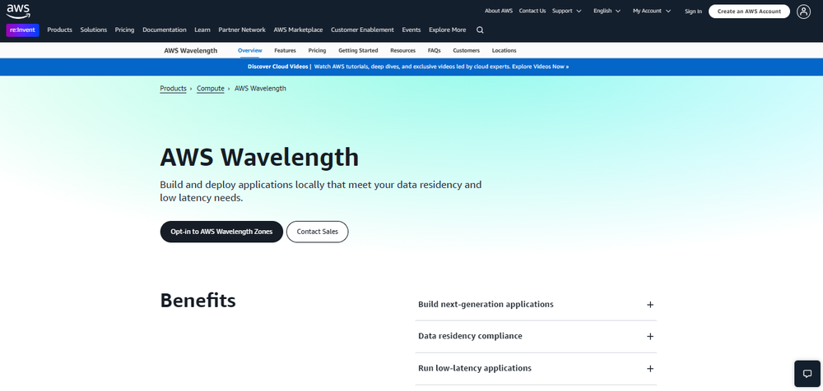823x391 pixels.
Task: Open the Solutions menu
Action: pos(94,30)
